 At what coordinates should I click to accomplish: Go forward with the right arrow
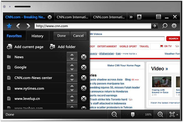(28, 26)
